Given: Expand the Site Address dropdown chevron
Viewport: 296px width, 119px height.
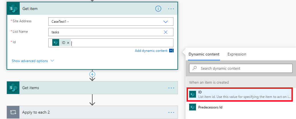Looking at the screenshot, I should click(x=165, y=22).
